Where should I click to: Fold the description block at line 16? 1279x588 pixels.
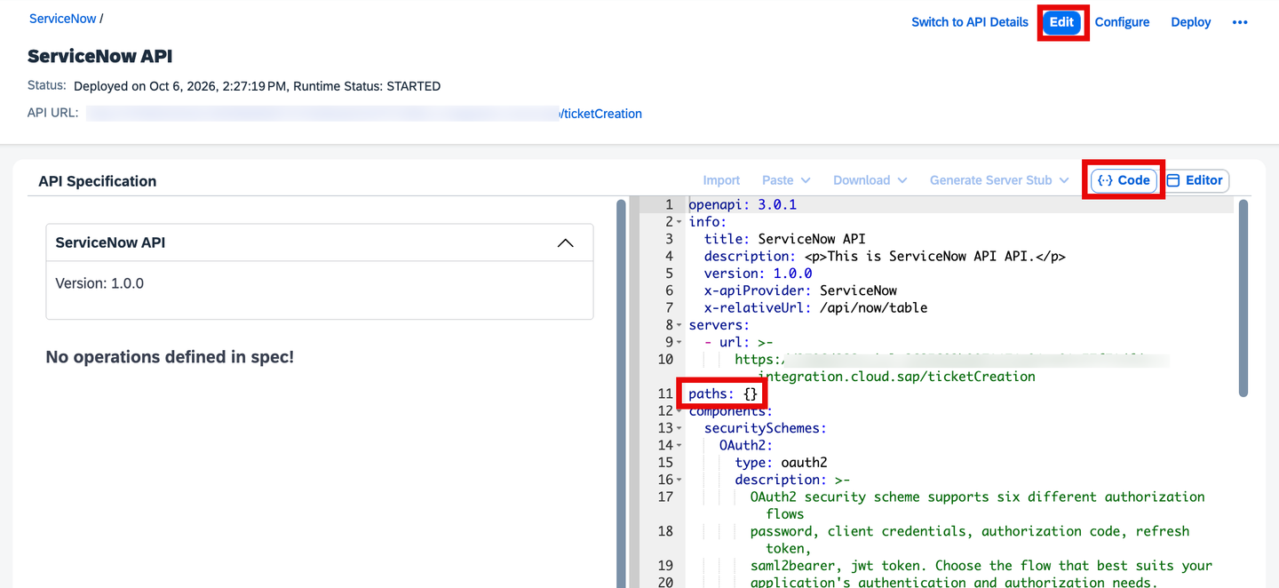point(679,480)
